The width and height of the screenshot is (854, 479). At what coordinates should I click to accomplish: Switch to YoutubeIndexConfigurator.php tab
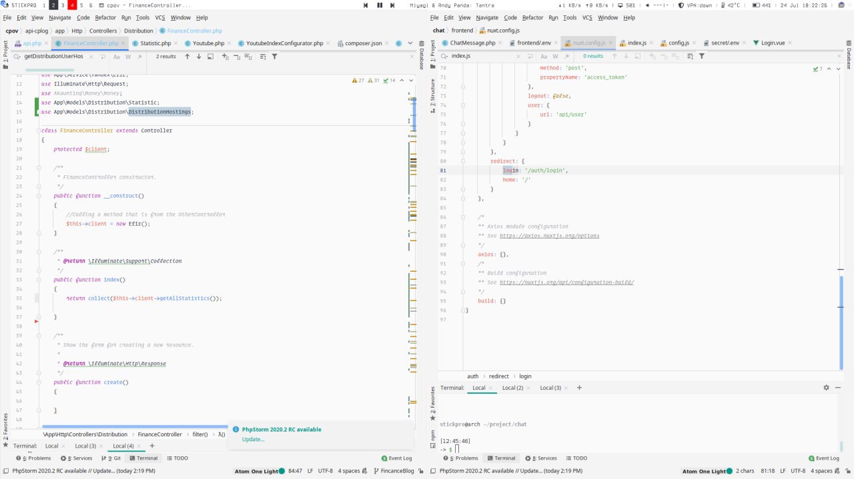pos(285,43)
